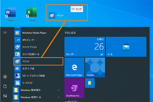Open the Excel desktop shortcut
Image resolution: width=153 pixels, height=102 pixels.
pyautogui.click(x=32, y=14)
